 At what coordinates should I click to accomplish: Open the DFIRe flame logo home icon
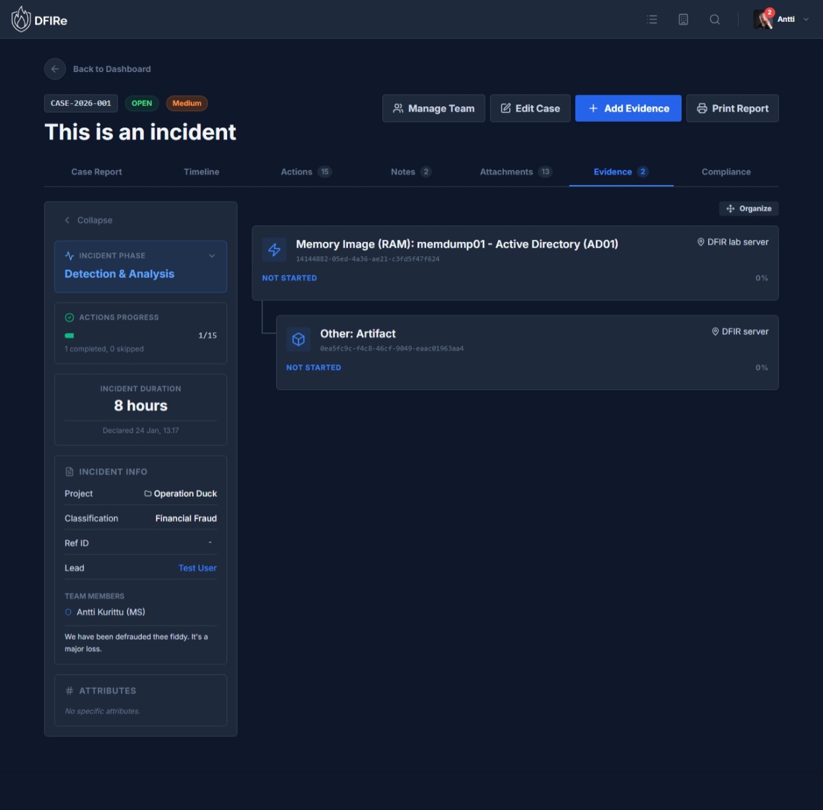(x=21, y=19)
